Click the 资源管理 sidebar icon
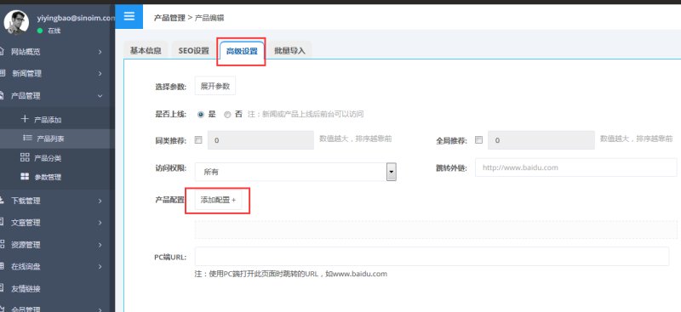 [x=3, y=244]
